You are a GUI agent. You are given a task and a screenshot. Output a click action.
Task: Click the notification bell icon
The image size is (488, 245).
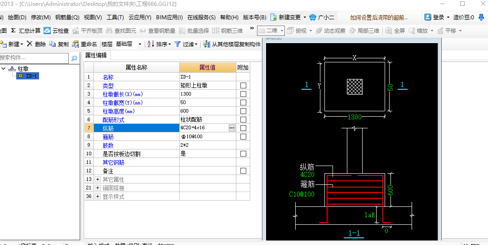pyautogui.click(x=480, y=17)
